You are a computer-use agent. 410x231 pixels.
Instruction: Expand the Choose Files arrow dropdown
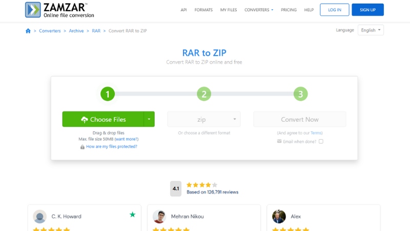[149, 119]
